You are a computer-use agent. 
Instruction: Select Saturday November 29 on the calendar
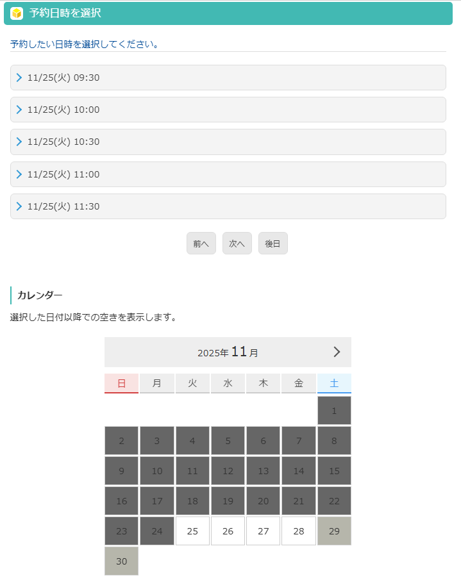pos(334,531)
